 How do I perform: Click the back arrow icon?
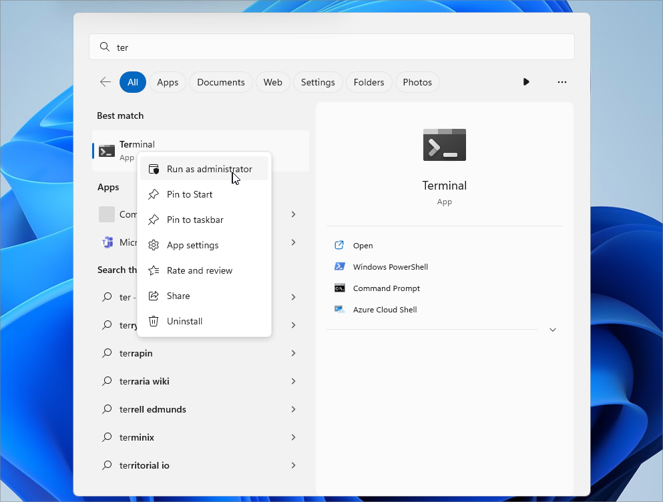click(x=105, y=82)
